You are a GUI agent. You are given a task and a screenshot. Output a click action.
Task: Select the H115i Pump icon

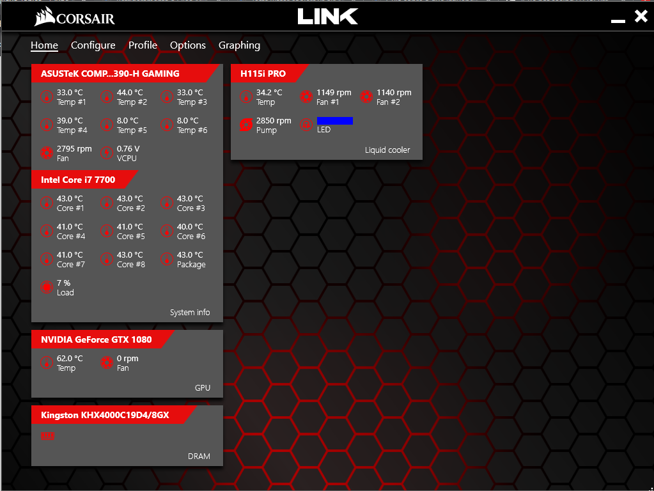click(x=245, y=125)
